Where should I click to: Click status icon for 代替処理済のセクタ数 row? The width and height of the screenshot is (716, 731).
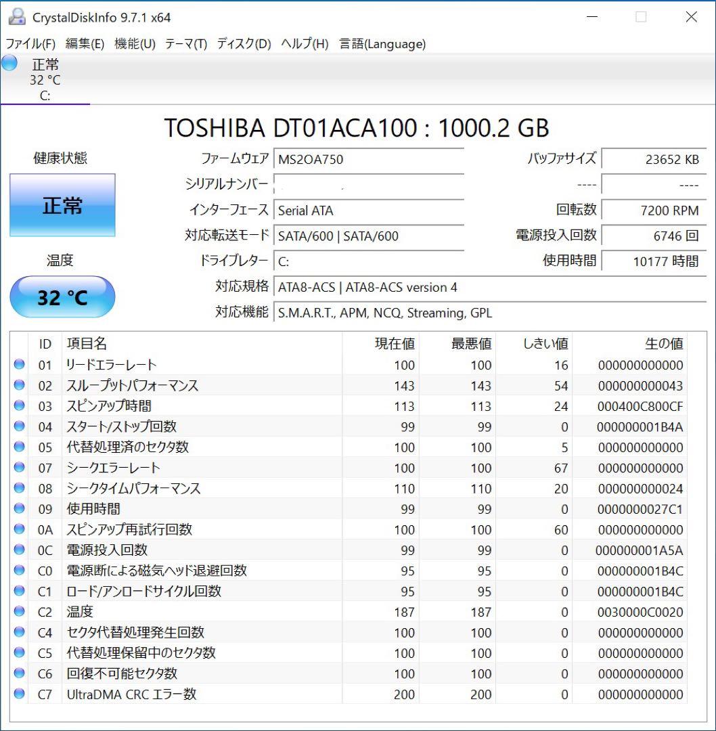19,447
